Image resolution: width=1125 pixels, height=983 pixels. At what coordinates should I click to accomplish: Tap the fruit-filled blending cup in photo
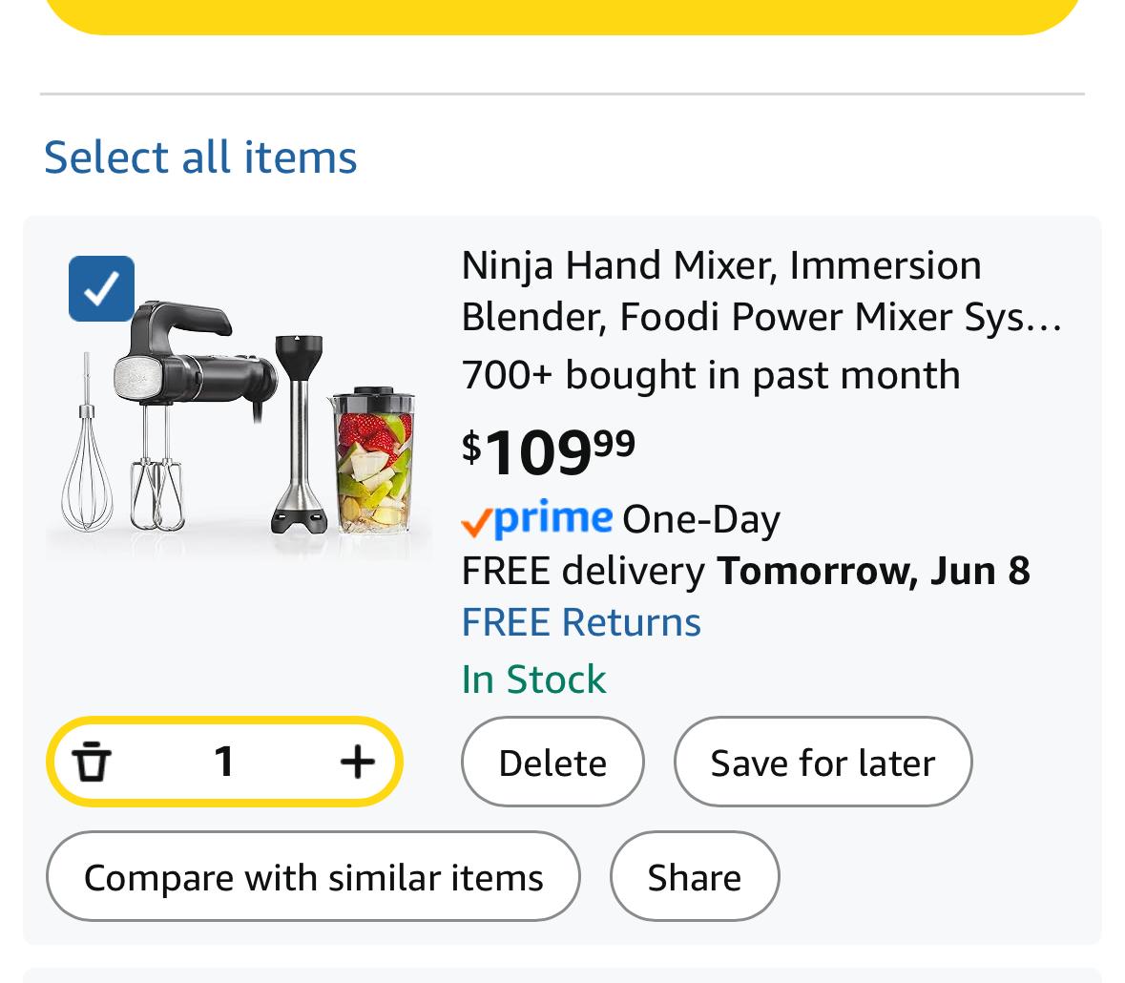coord(372,463)
